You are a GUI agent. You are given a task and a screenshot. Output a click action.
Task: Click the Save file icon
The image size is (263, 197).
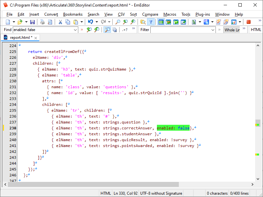(32, 22)
